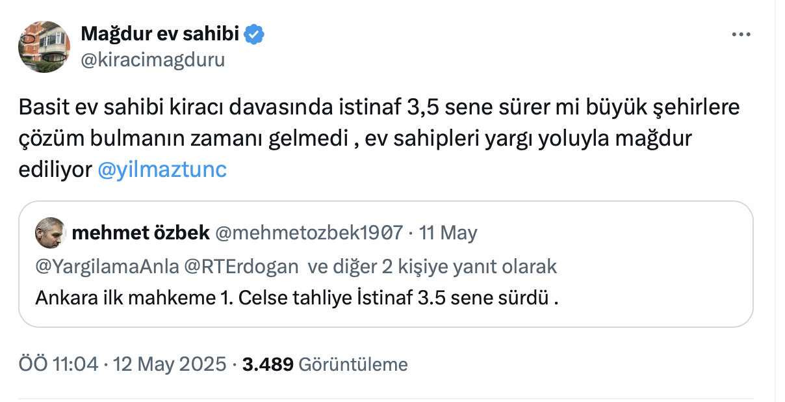Open mehmet özbek's name in the quoted tweet

(x=140, y=233)
